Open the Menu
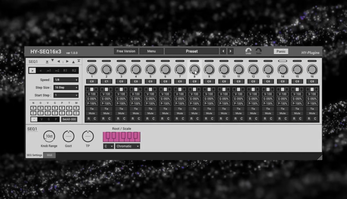 tap(151, 51)
